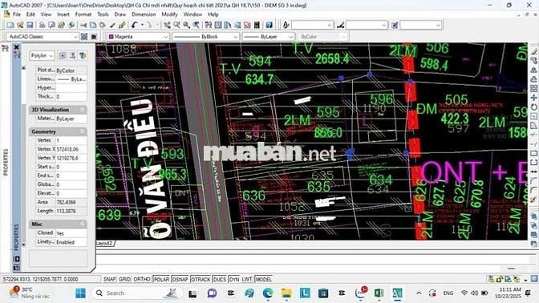Image resolution: width=539 pixels, height=303 pixels.
Task: Click the Closed value Yes field
Action: click(x=71, y=233)
